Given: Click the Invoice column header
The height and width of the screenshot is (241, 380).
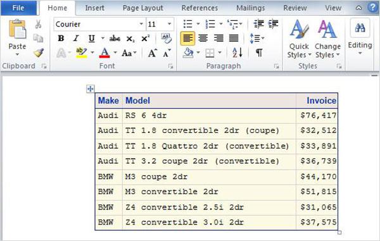Looking at the screenshot, I should coord(317,101).
